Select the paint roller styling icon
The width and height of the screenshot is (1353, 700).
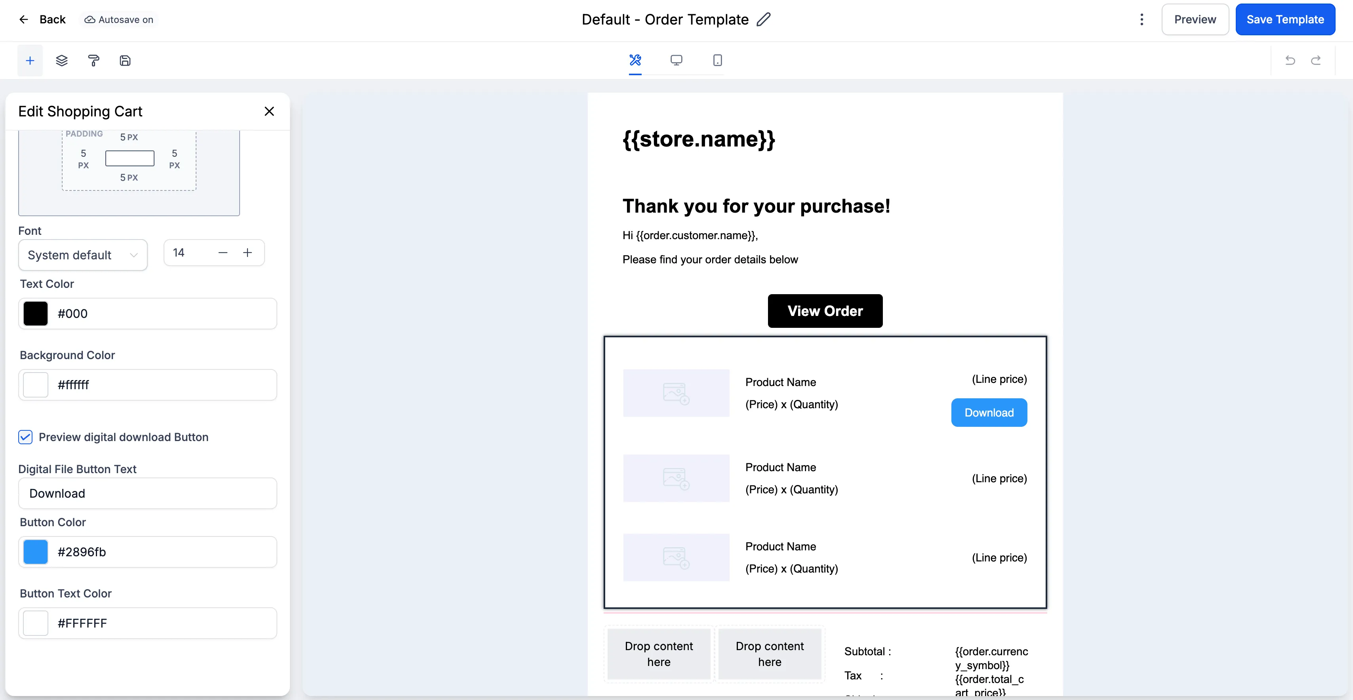[93, 61]
